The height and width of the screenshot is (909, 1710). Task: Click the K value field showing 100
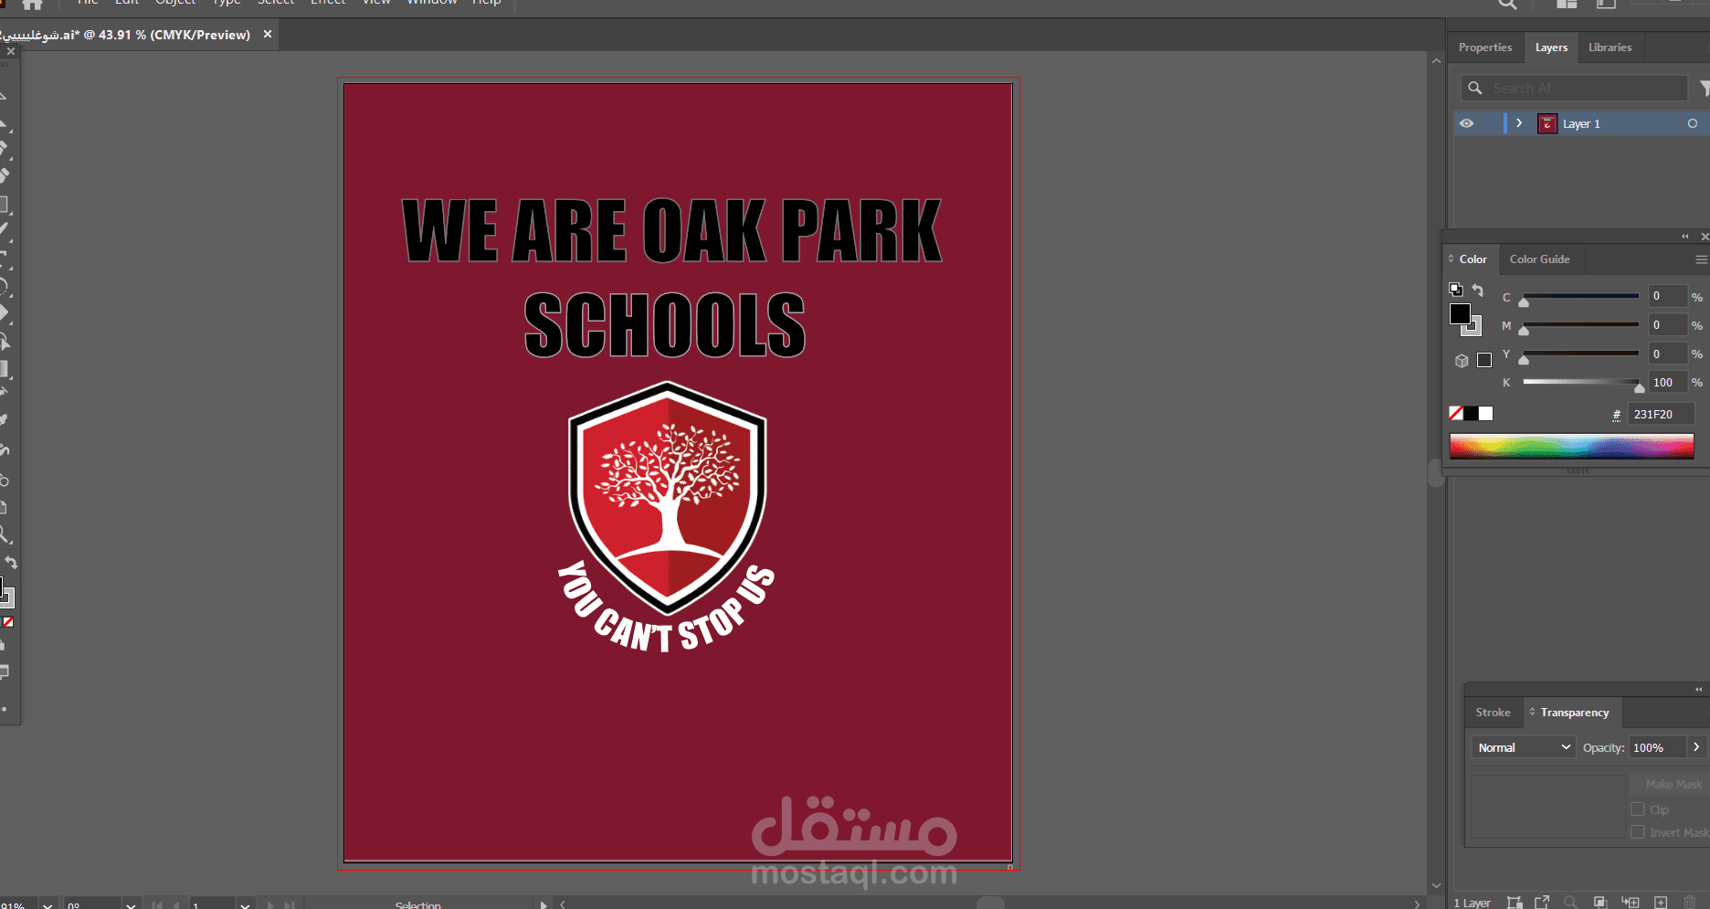point(1667,383)
